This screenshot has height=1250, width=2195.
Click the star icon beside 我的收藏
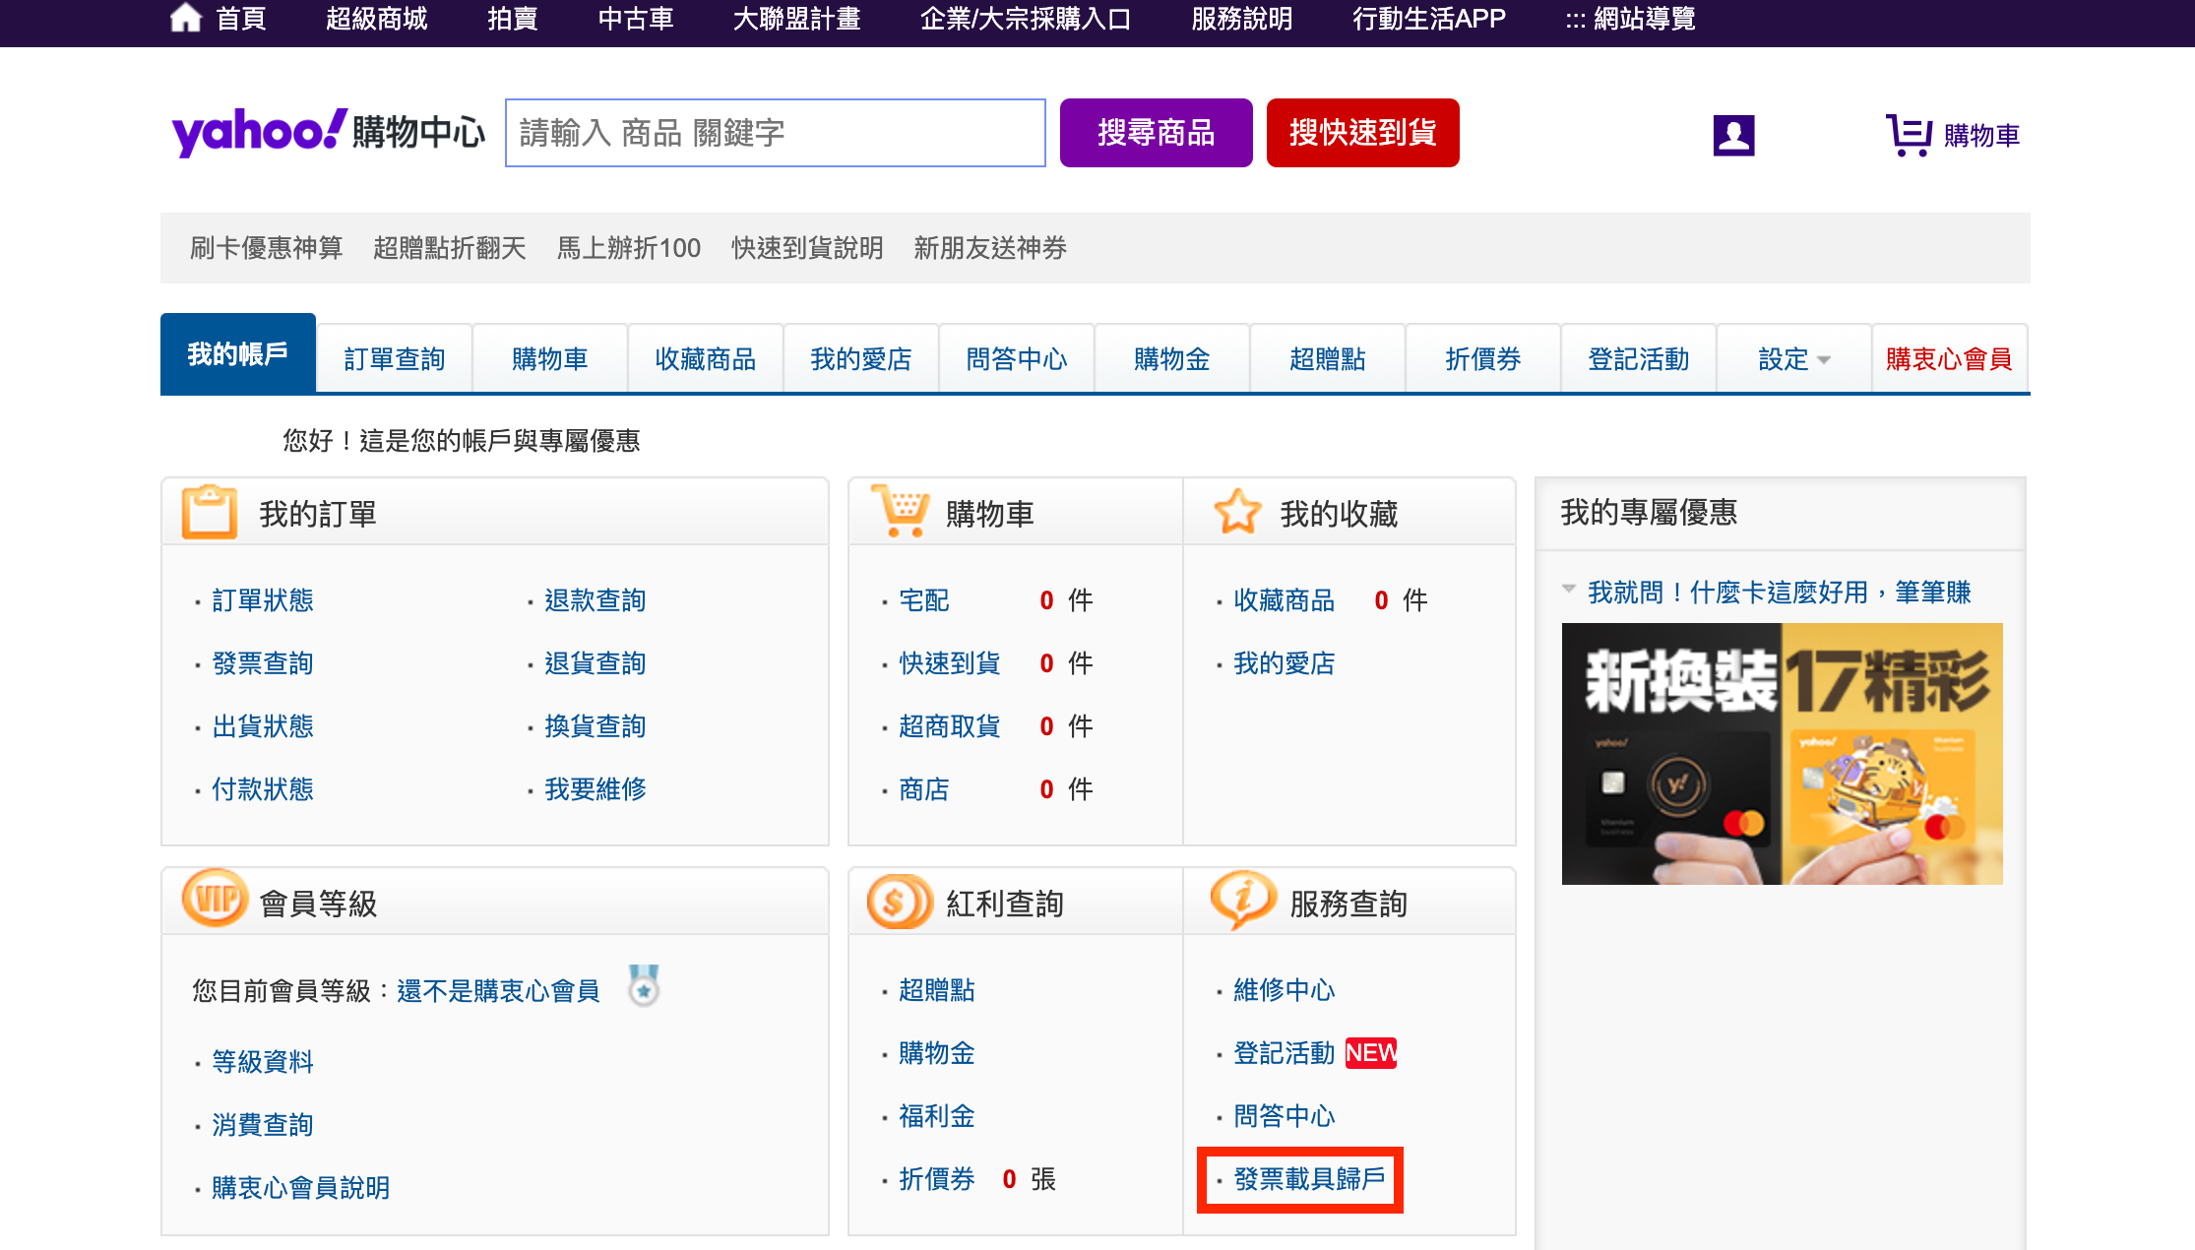coord(1237,512)
